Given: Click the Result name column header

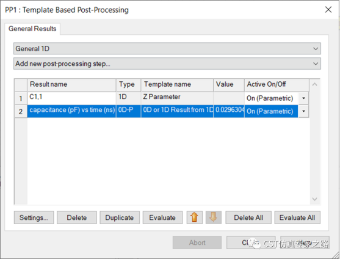Looking at the screenshot, I should click(x=72, y=84).
